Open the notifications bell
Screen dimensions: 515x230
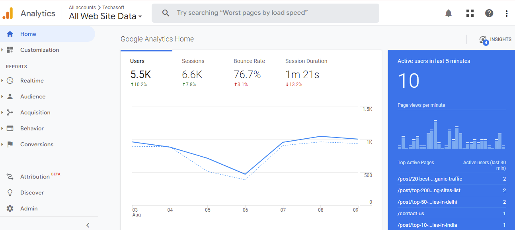click(448, 13)
